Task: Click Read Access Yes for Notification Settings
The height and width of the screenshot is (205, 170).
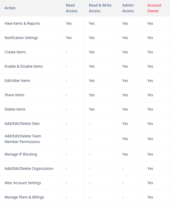Action: 69,38
